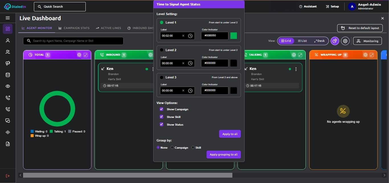Switch view to List
Image resolution: width=389 pixels, height=183 pixels.
pos(302,41)
